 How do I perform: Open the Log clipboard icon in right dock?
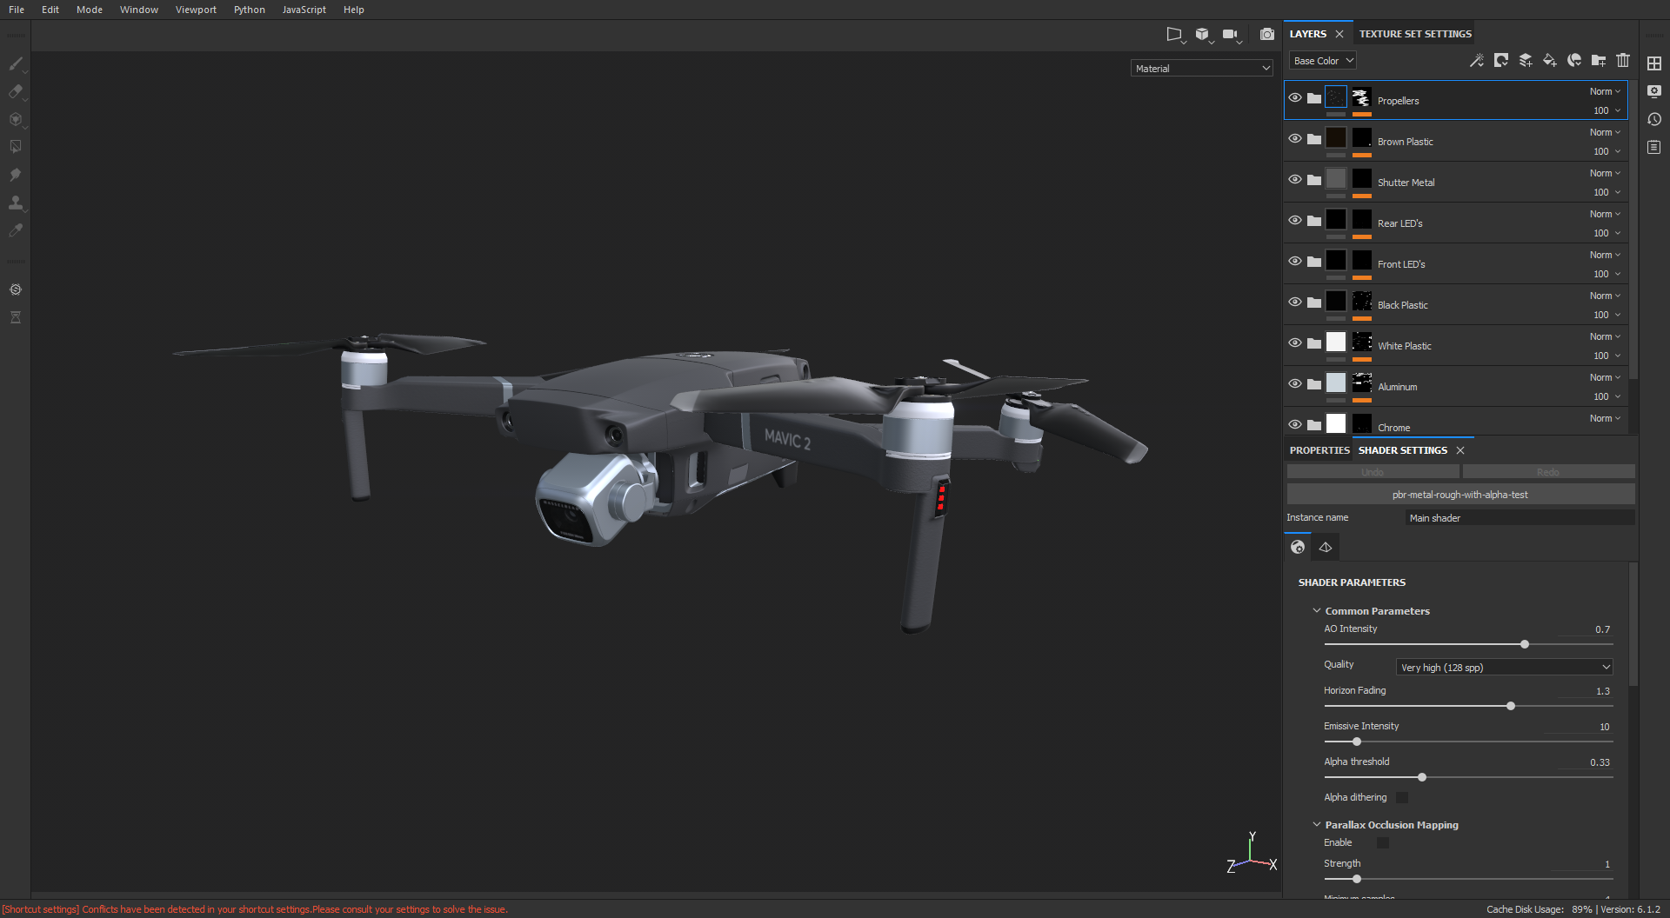(x=1654, y=148)
